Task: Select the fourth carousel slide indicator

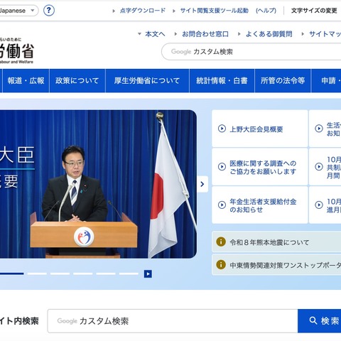Action: [x=83, y=274]
